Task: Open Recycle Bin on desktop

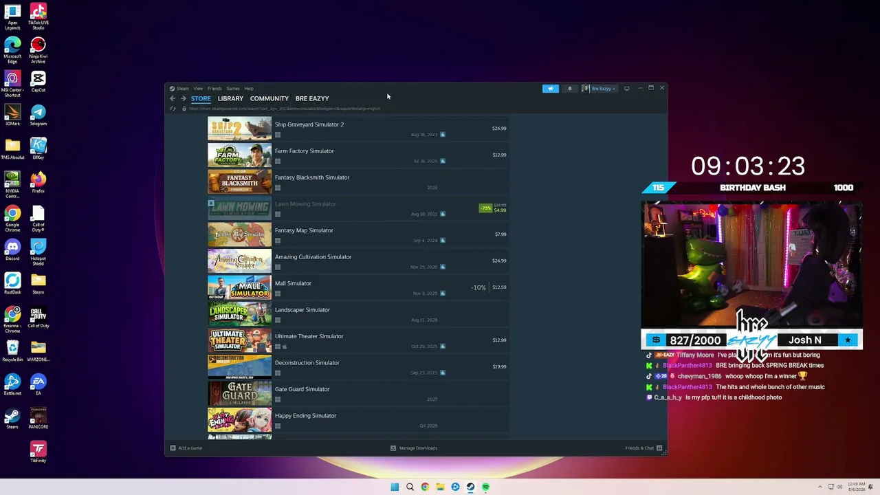Action: 12,351
